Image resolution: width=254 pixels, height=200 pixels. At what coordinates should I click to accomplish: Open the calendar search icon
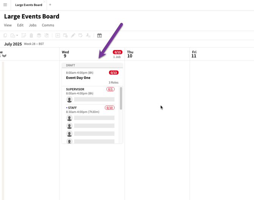[x=99, y=36]
